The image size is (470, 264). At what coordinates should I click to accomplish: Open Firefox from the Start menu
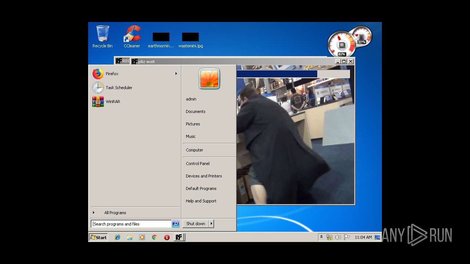click(x=135, y=74)
